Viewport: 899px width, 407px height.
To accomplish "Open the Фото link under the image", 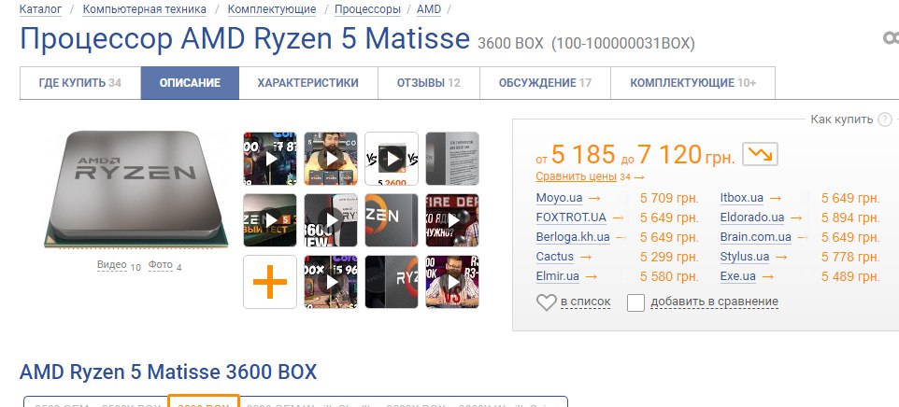I will [x=161, y=265].
